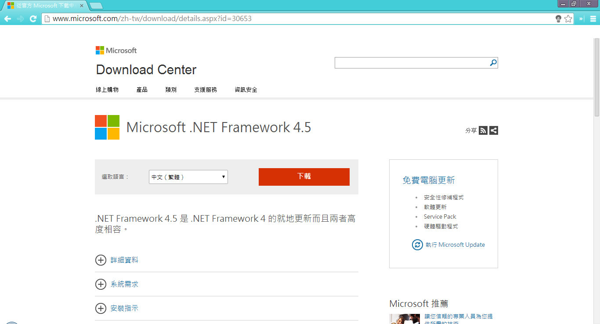This screenshot has width=600, height=324.
Task: Click the share icon next to RSS
Action: point(494,130)
